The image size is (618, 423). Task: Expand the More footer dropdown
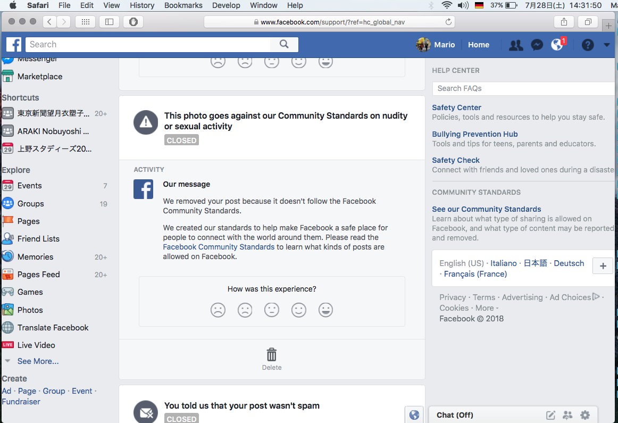click(487, 308)
